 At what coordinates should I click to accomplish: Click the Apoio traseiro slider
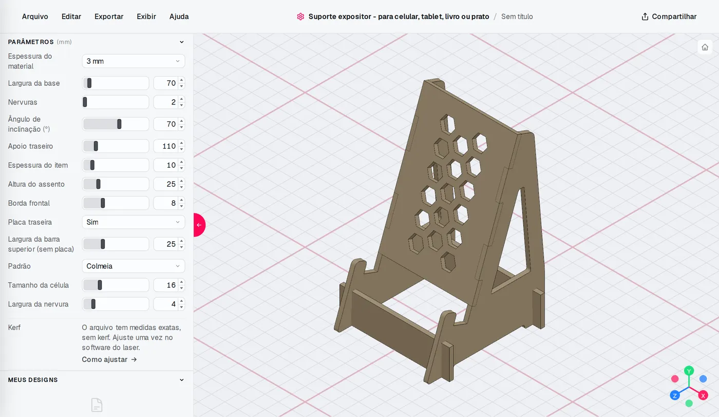pos(116,146)
